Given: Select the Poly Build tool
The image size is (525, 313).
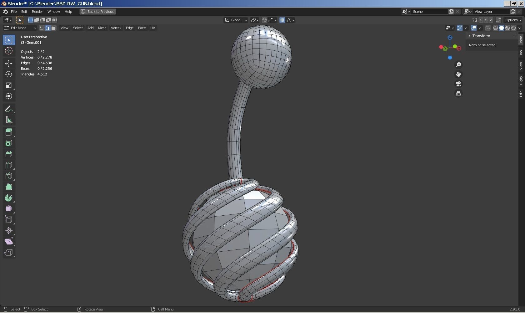Looking at the screenshot, I should tap(9, 187).
